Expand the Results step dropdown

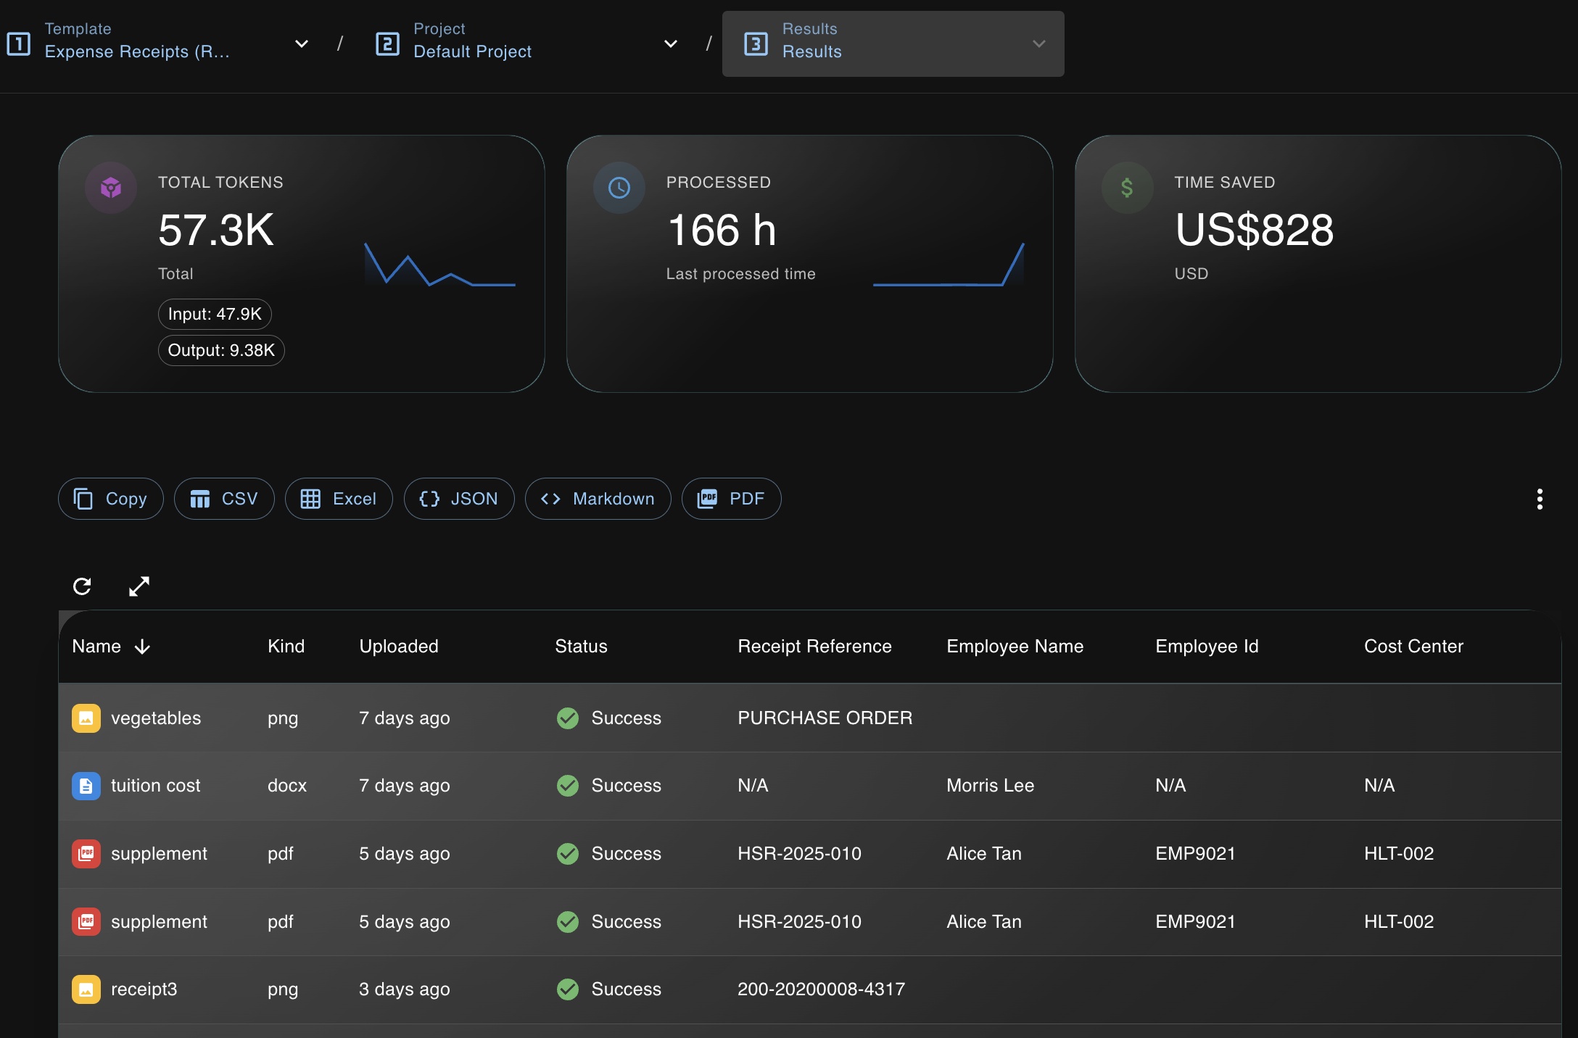[x=1038, y=43]
